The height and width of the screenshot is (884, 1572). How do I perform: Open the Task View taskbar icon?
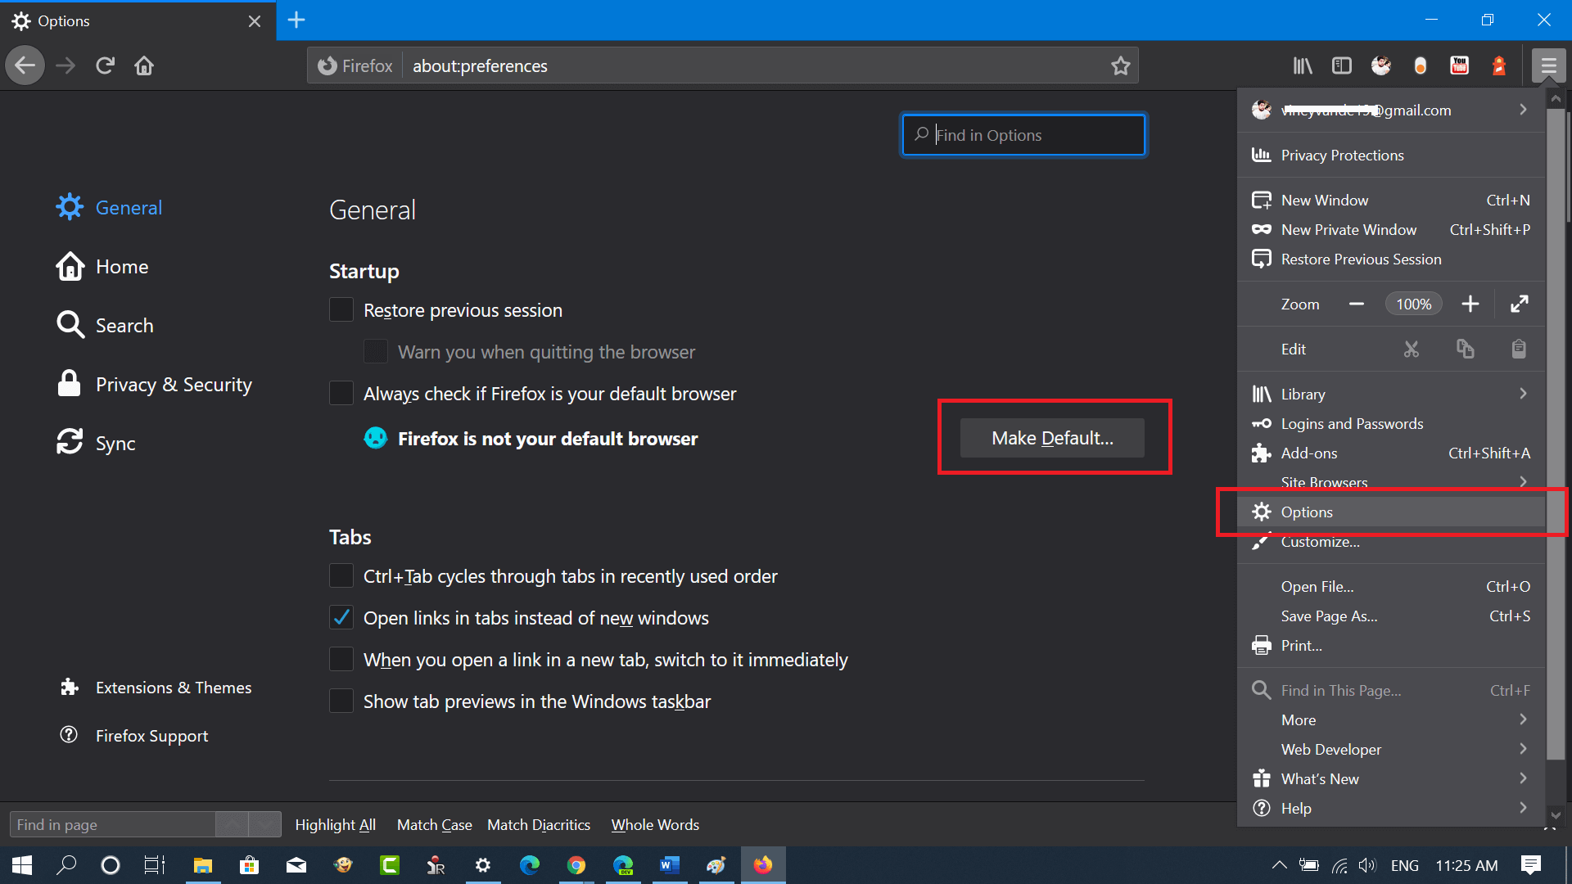point(154,865)
